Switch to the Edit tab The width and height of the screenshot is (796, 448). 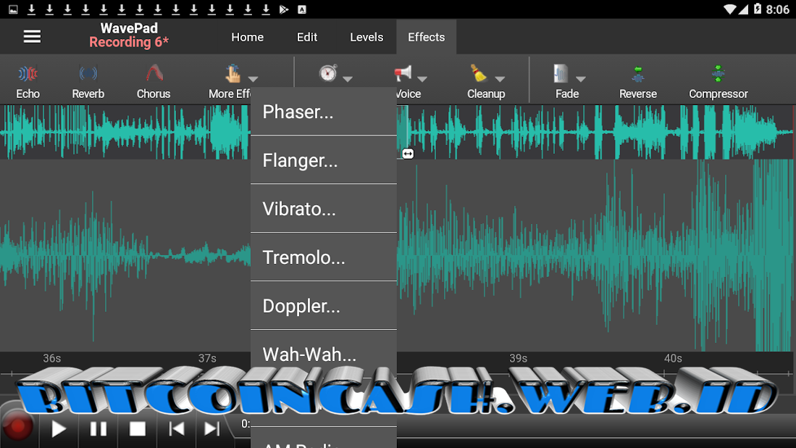tap(307, 37)
